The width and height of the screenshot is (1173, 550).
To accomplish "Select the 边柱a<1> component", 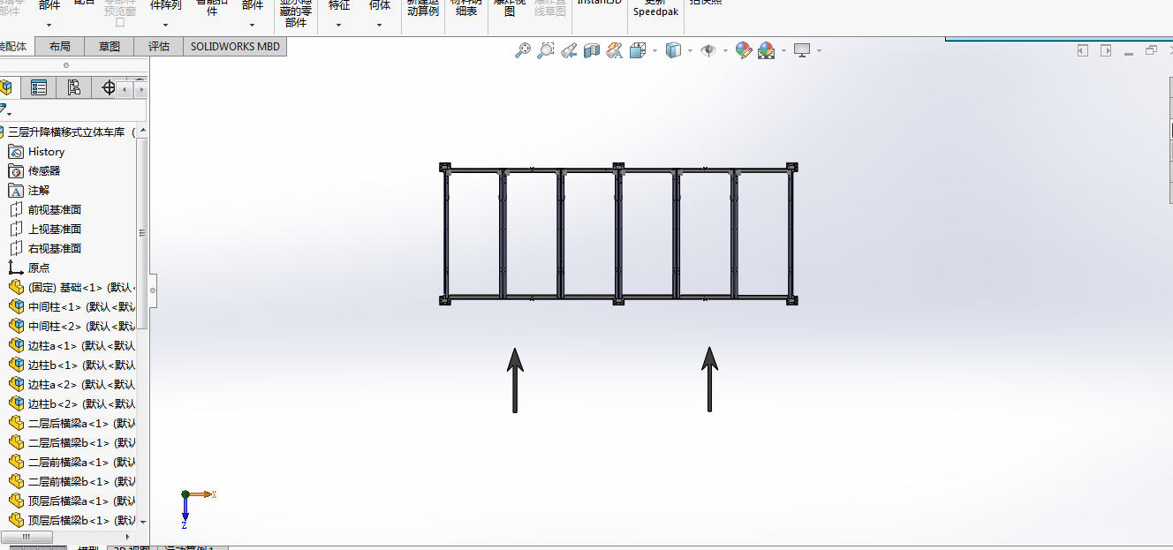I will (72, 345).
